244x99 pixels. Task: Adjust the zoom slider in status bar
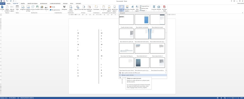coord(233,98)
